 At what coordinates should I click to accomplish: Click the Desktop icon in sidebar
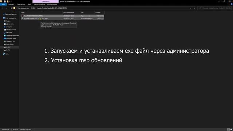pos(5,39)
